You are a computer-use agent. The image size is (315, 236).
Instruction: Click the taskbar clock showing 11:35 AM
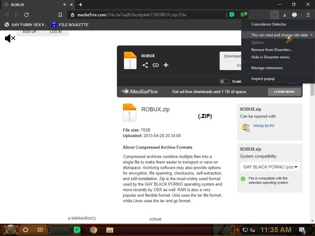(276, 230)
